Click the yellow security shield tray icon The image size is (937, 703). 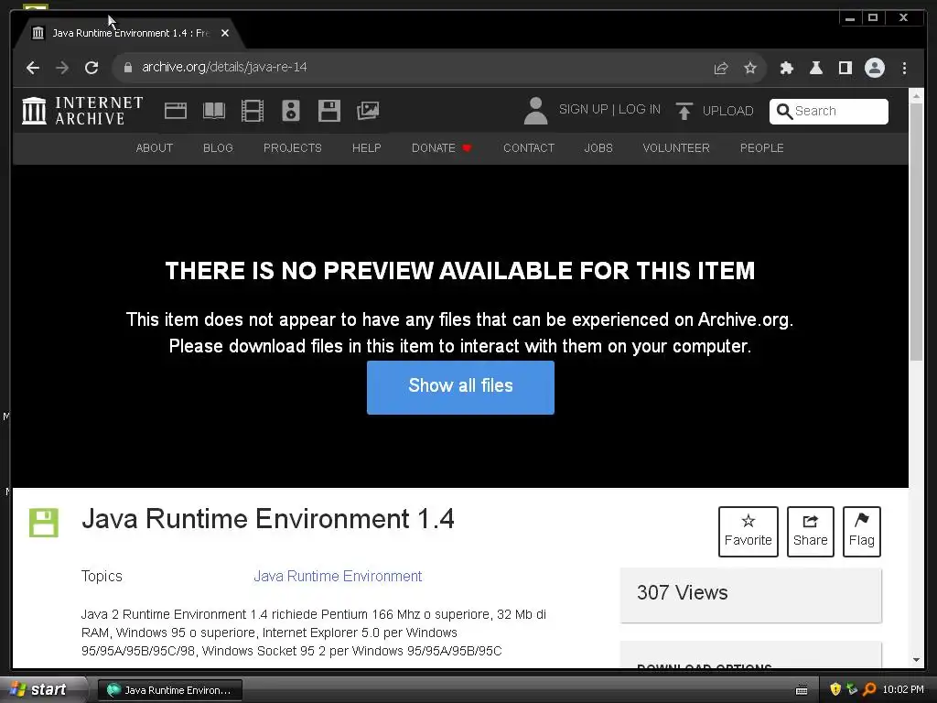(835, 689)
